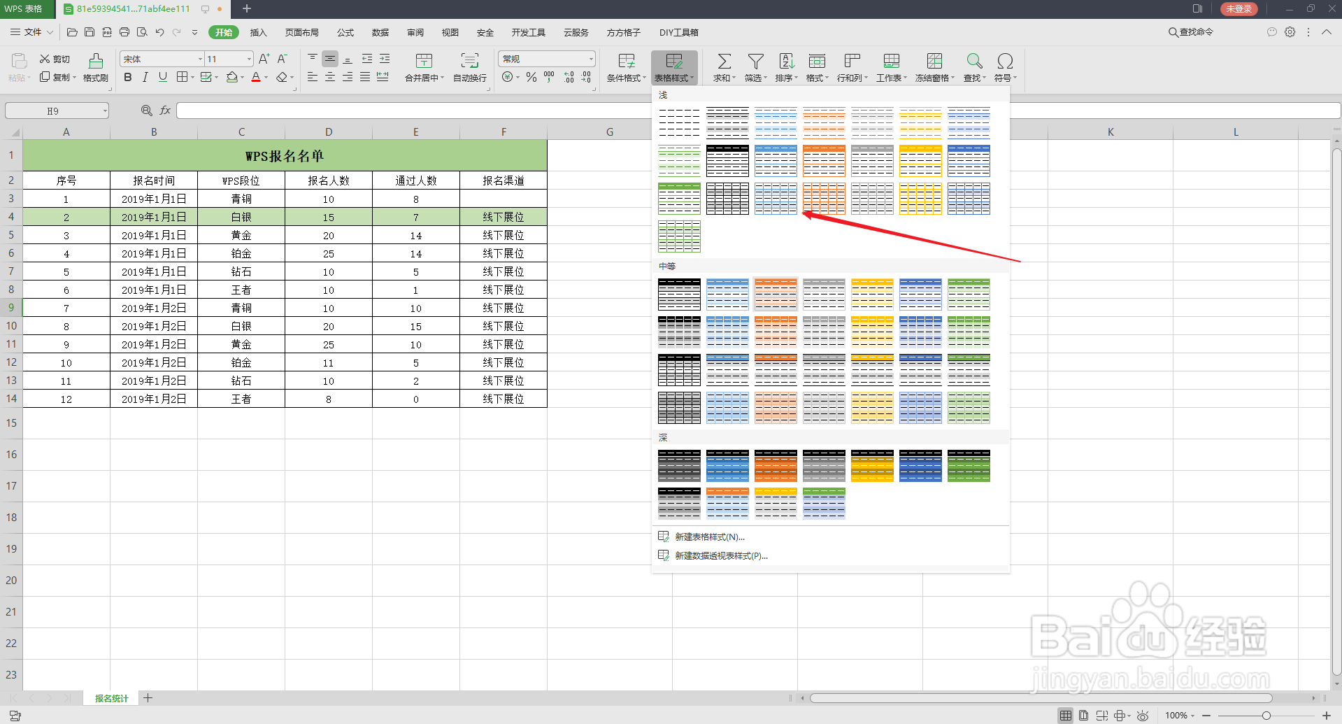Open the Data (数据) tab

(380, 32)
